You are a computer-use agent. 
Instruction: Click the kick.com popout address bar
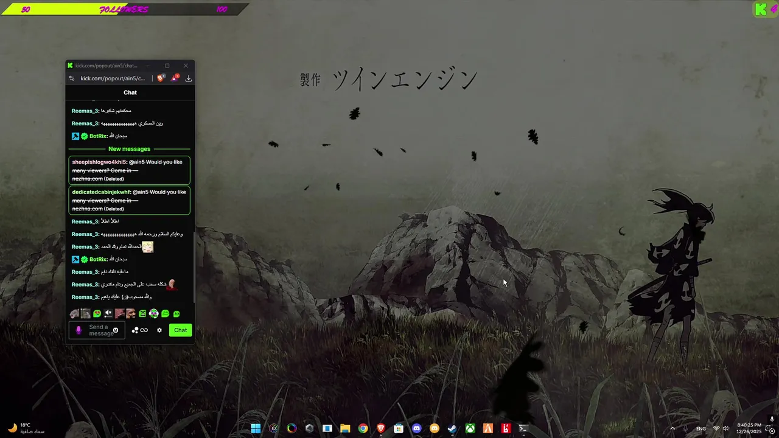[x=113, y=78]
